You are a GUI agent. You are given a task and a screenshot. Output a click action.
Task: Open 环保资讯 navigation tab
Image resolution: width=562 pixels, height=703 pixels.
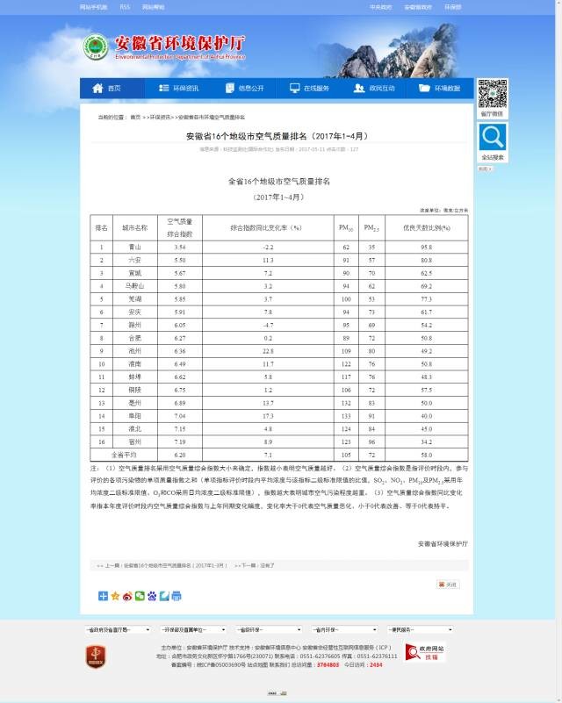pos(178,89)
